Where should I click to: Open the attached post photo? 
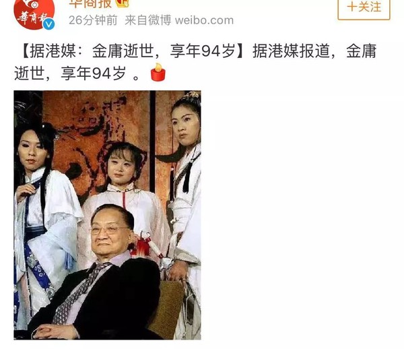pos(107,215)
